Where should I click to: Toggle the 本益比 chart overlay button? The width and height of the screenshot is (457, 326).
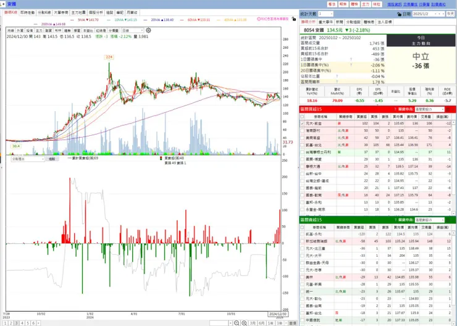coord(88,31)
